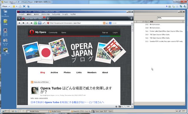Open the 編集 menu in Opera
The height and width of the screenshot is (114, 188).
click(x=29, y=14)
